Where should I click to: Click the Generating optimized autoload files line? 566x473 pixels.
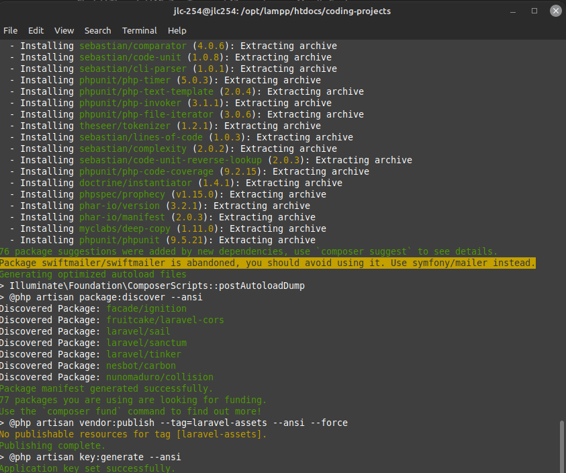pos(93,274)
